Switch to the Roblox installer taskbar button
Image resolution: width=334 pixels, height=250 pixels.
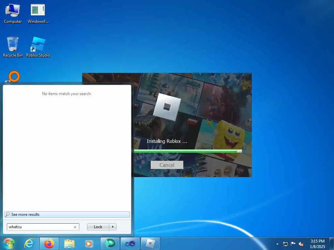150,243
